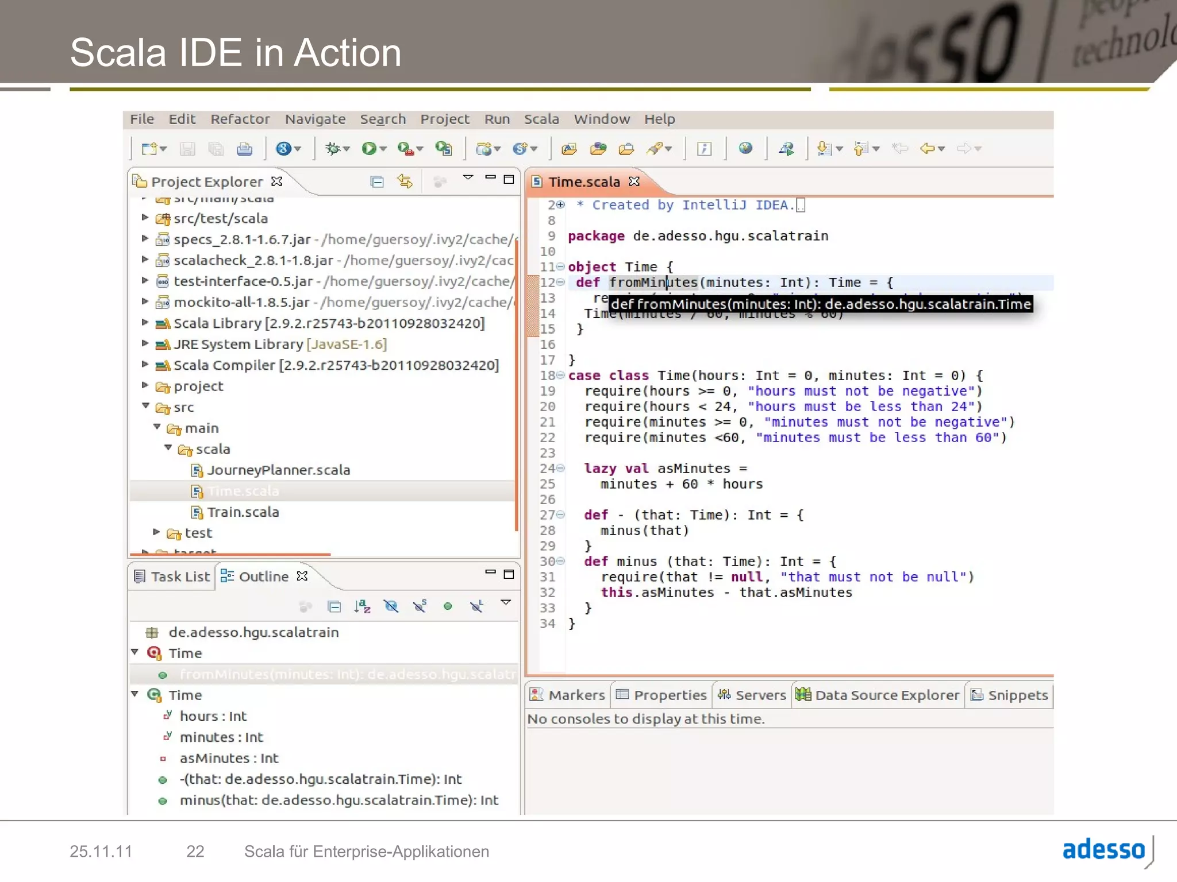Open the dropdown arrow next to Run icon

pyautogui.click(x=383, y=149)
